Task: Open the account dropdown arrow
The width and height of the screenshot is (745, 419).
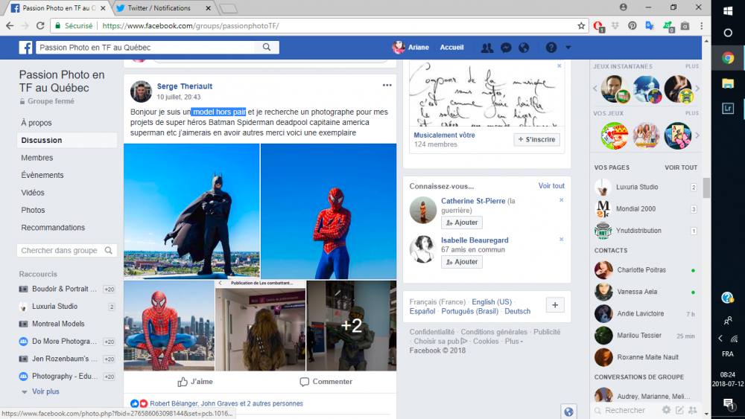Action: [568, 48]
